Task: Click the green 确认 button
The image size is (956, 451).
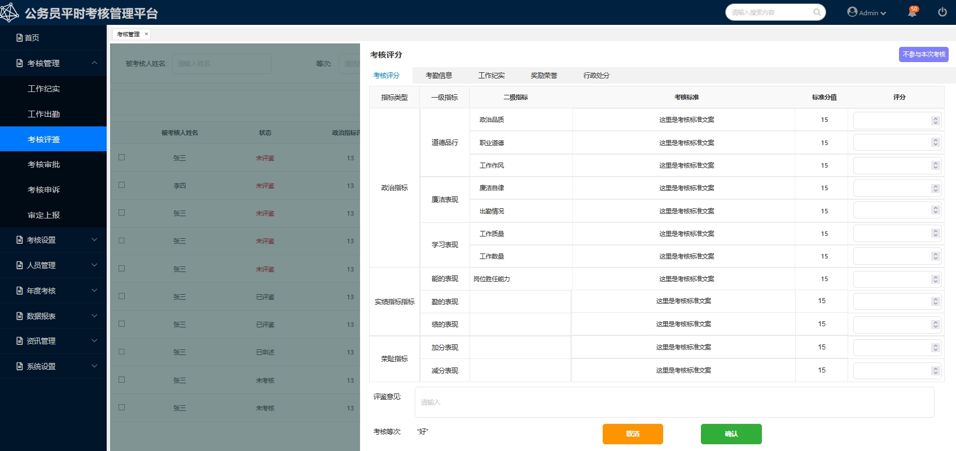Action: 731,434
